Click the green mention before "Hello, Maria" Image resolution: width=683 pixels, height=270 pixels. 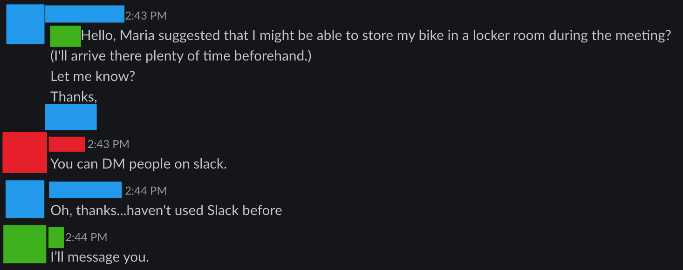65,36
